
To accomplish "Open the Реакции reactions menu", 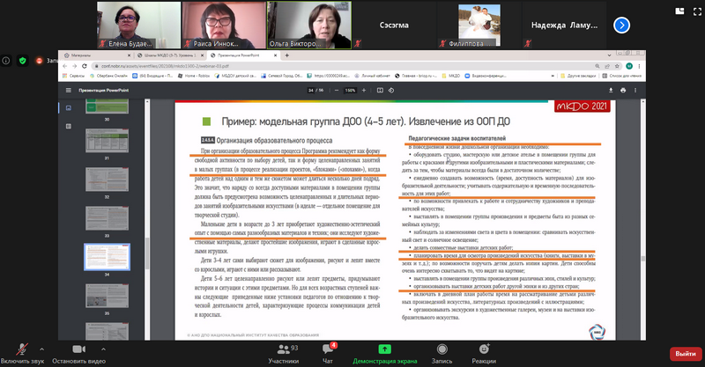I will pyautogui.click(x=483, y=350).
